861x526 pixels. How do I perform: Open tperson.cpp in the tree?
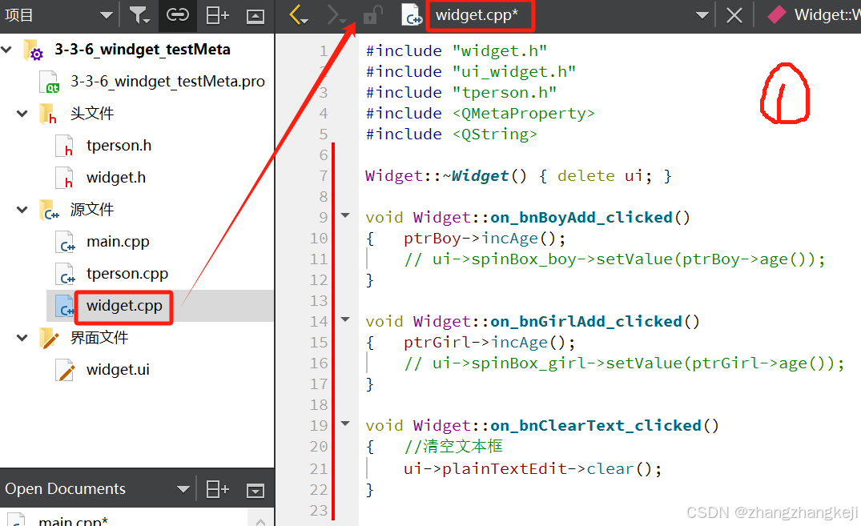point(127,274)
